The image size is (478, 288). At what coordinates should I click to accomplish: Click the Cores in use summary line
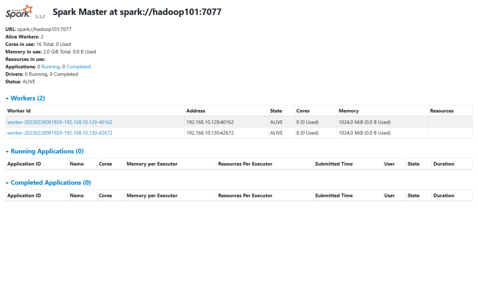[x=38, y=44]
